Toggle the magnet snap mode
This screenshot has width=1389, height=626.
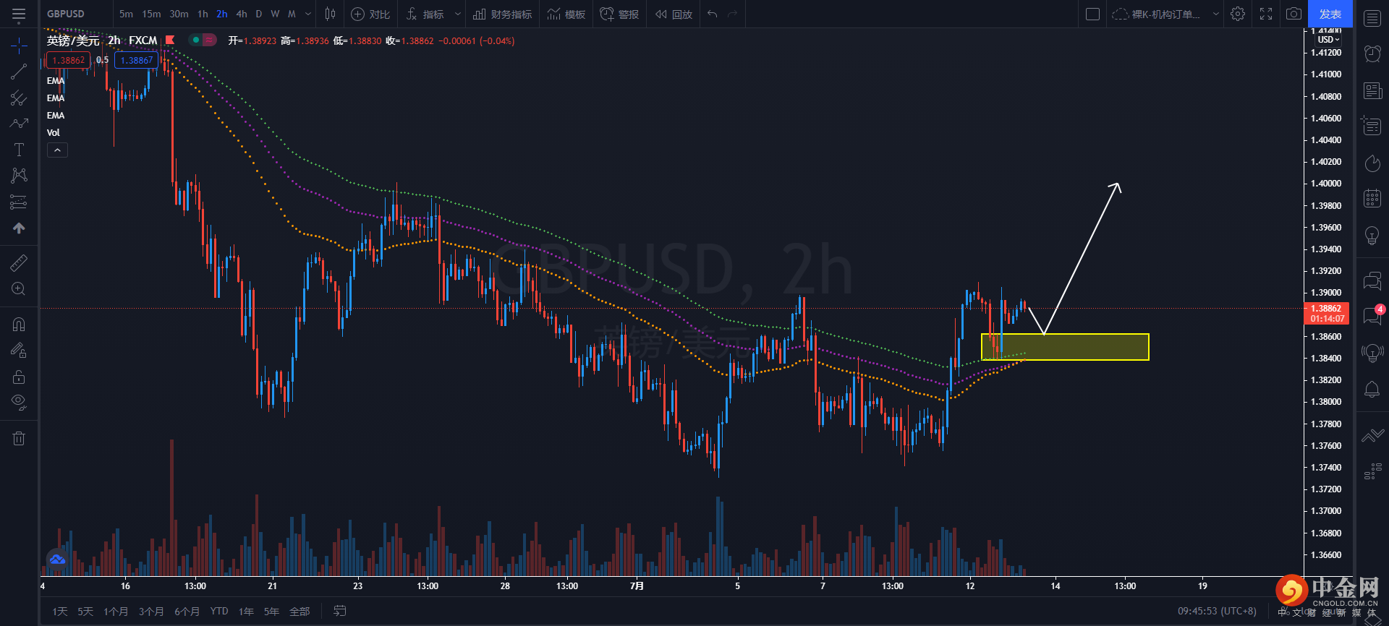(19, 324)
